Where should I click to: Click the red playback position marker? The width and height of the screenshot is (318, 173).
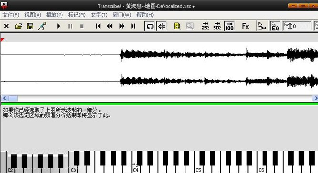[x=2, y=40]
